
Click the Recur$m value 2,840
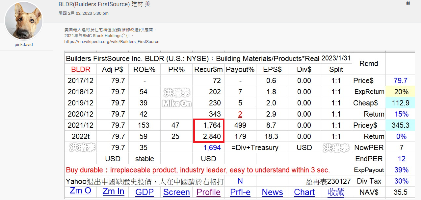[212, 136]
